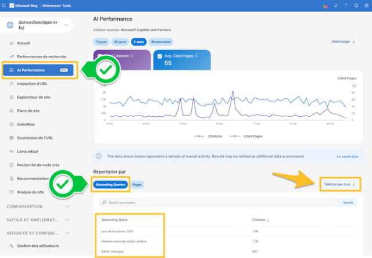Select the 7 jours time range
Image resolution: width=372 pixels, height=258 pixels.
pos(101,42)
